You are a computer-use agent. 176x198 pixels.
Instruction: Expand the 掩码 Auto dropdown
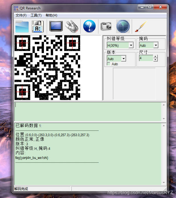pyautogui.click(x=156, y=45)
